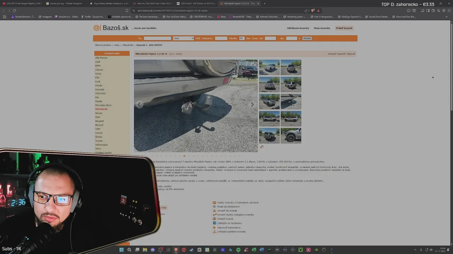Select Škoda in car brands list
The width and height of the screenshot is (453, 254).
click(x=98, y=137)
